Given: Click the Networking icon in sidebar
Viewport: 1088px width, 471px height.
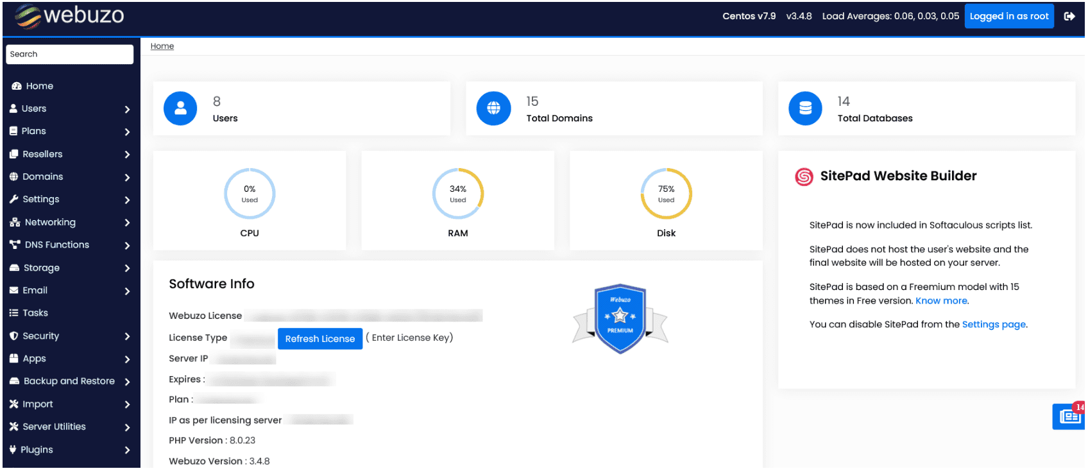Looking at the screenshot, I should pyautogui.click(x=15, y=222).
